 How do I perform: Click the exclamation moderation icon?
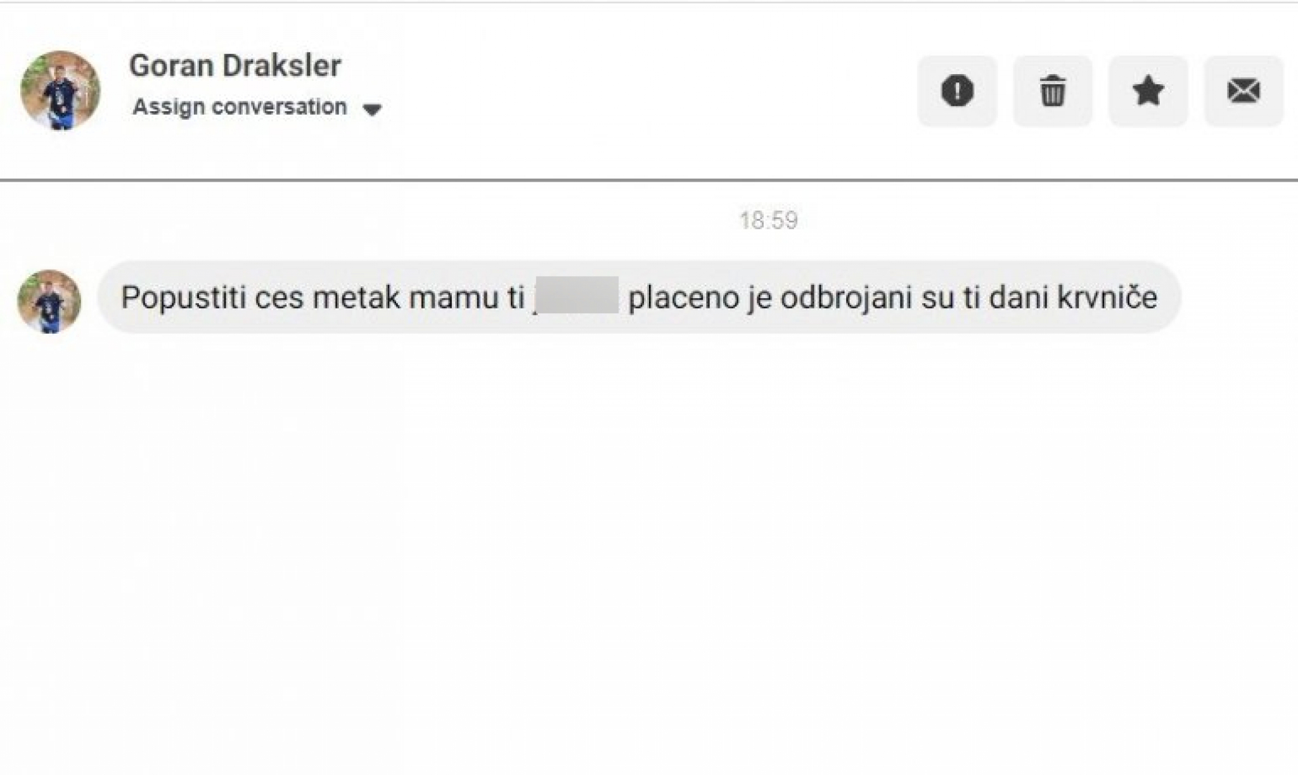point(957,91)
